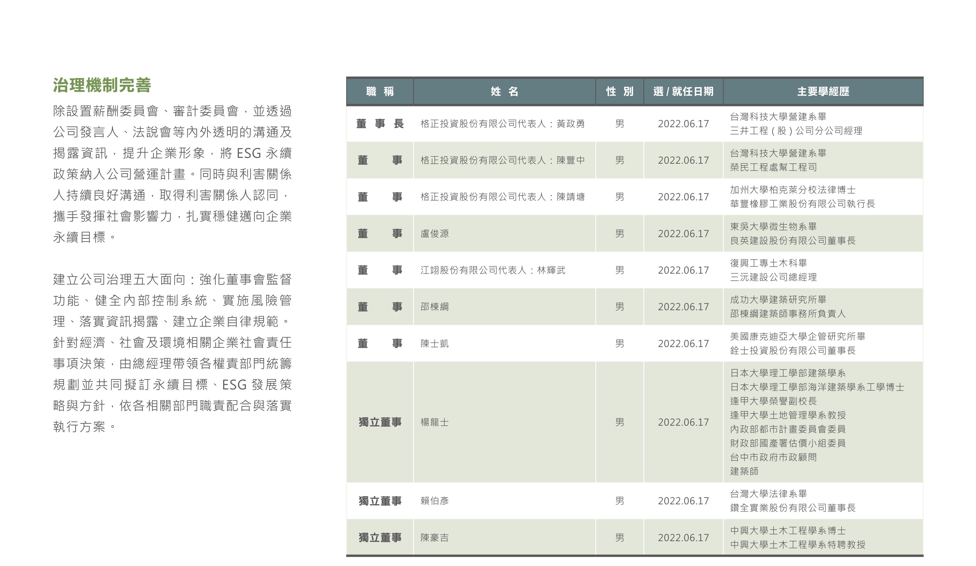Click the name 陳靖塘 representative cell

coord(571,197)
